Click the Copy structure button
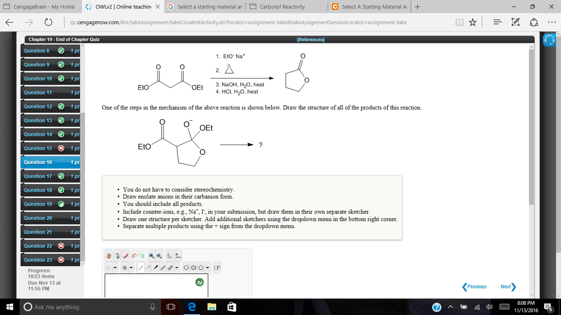The image size is (561, 315). pos(169,256)
